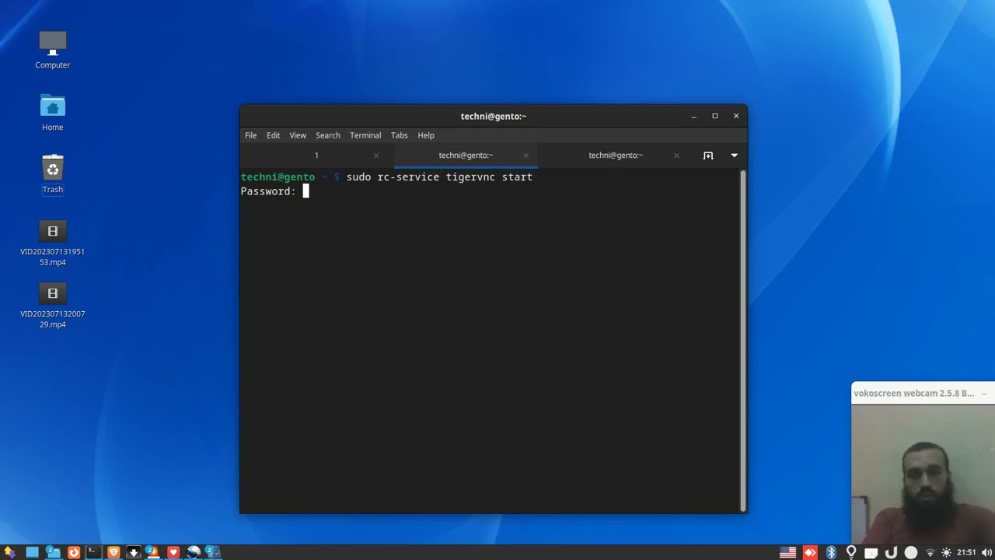Viewport: 995px width, 560px height.
Task: Open the View menu in terminal
Action: [298, 135]
